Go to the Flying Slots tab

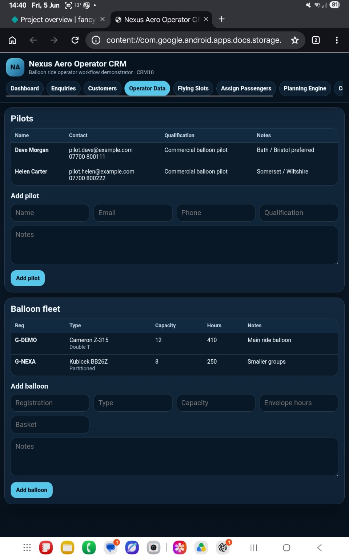click(193, 88)
